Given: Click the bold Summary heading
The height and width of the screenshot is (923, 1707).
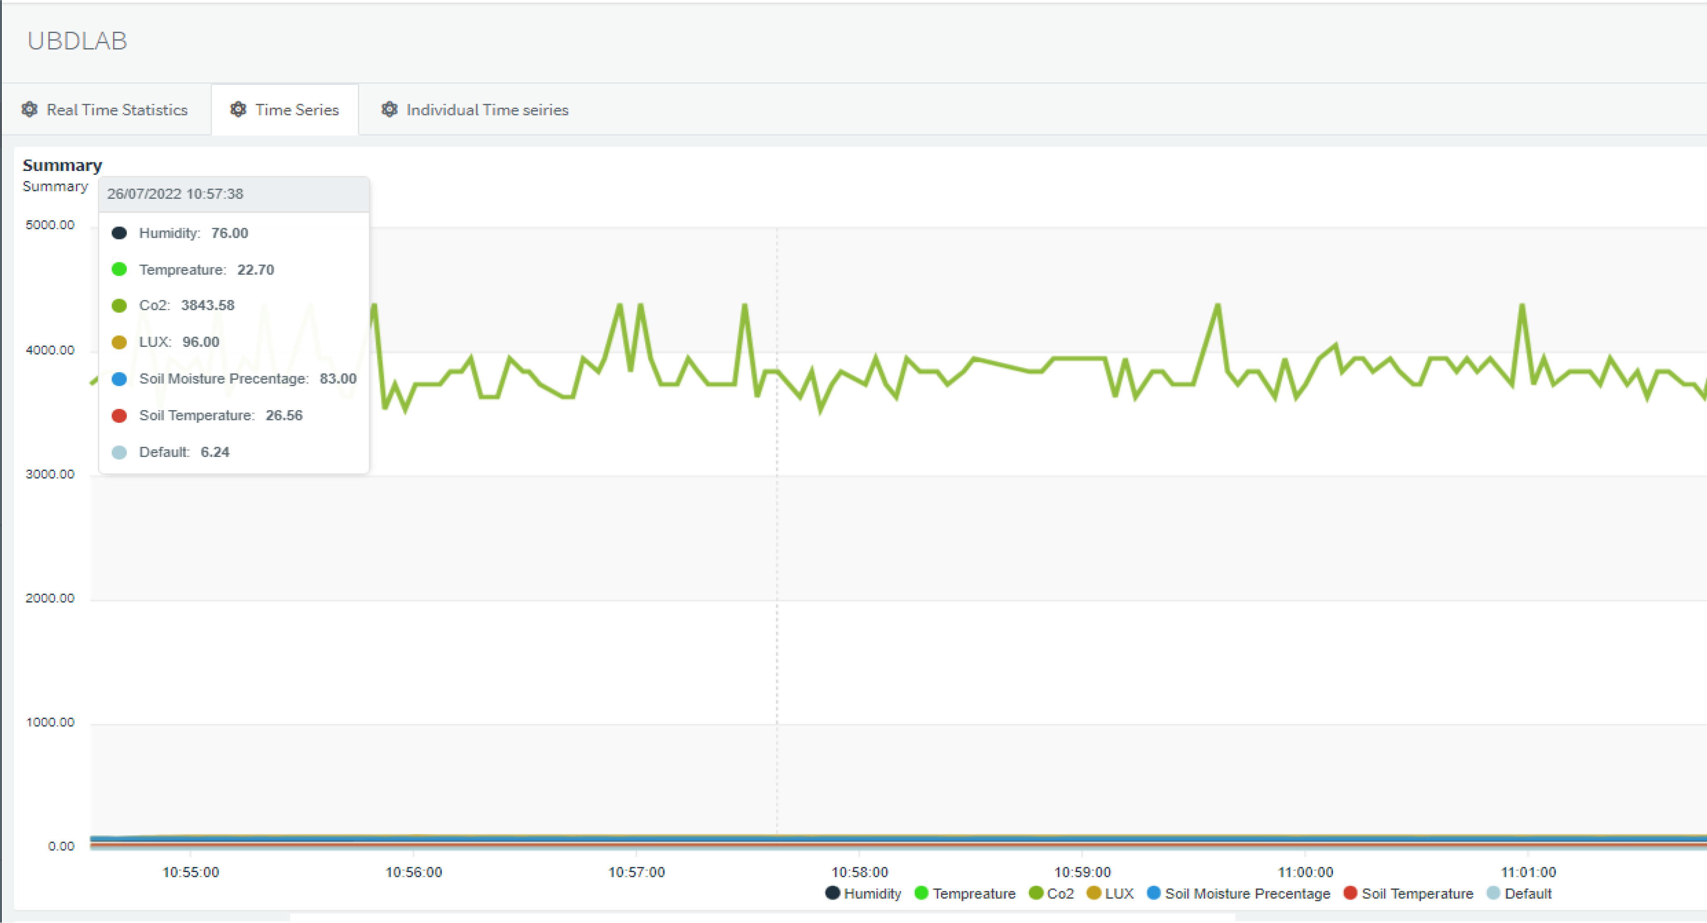Looking at the screenshot, I should pyautogui.click(x=62, y=165).
